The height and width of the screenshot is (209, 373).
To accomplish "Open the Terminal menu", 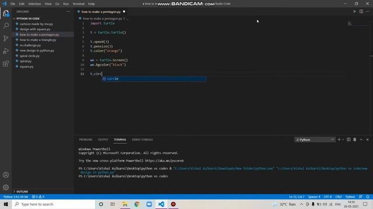I will coord(79,4).
